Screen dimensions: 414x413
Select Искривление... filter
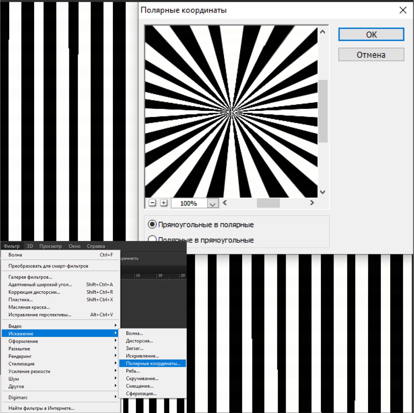click(152, 356)
